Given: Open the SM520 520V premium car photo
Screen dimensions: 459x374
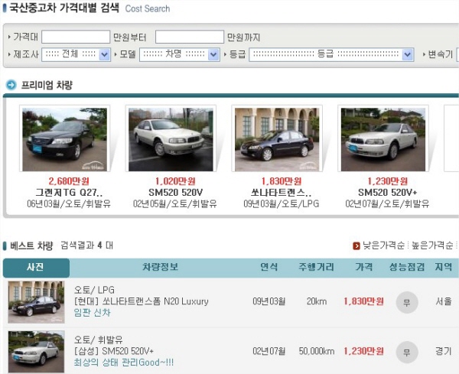Looking at the screenshot, I should tap(171, 139).
